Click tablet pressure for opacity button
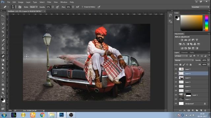Image resolution: width=211 pixels, height=118 pixels. point(57,7)
